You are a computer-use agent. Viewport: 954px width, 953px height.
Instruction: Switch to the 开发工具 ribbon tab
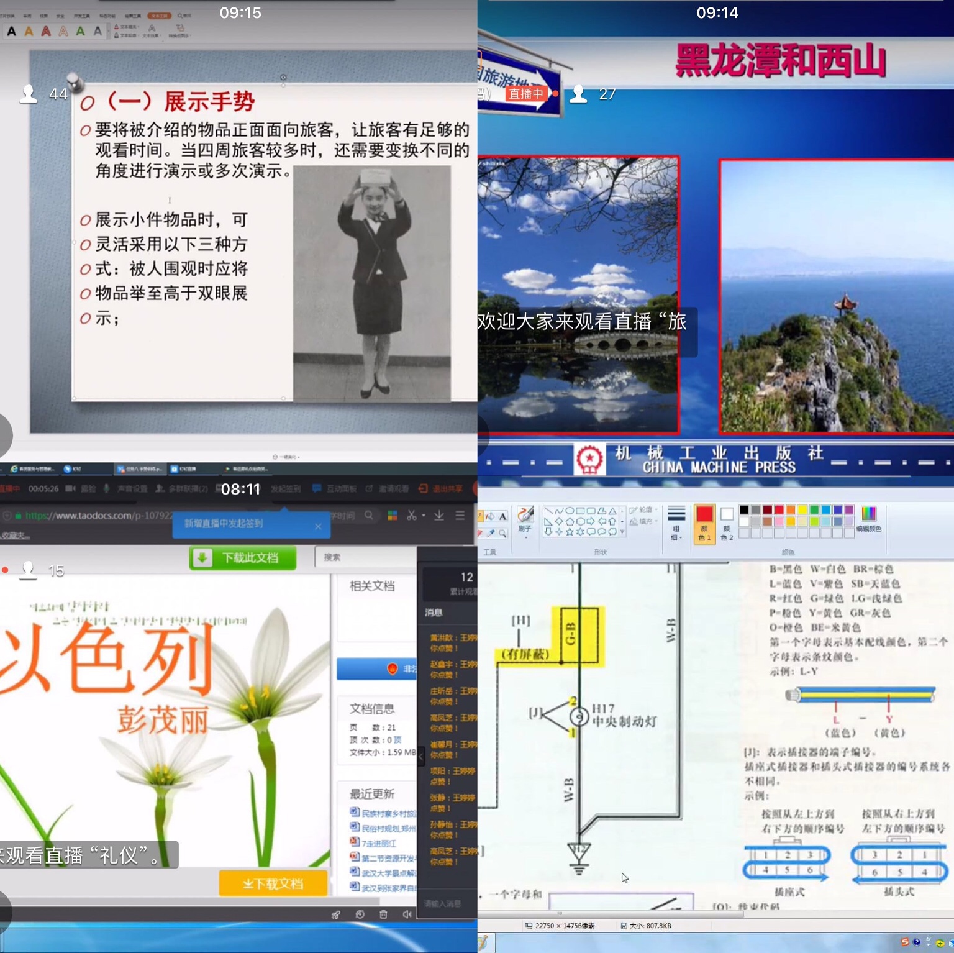81,16
